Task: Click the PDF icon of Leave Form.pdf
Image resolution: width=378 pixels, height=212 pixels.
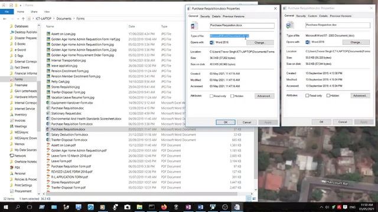Action: (x=48, y=161)
